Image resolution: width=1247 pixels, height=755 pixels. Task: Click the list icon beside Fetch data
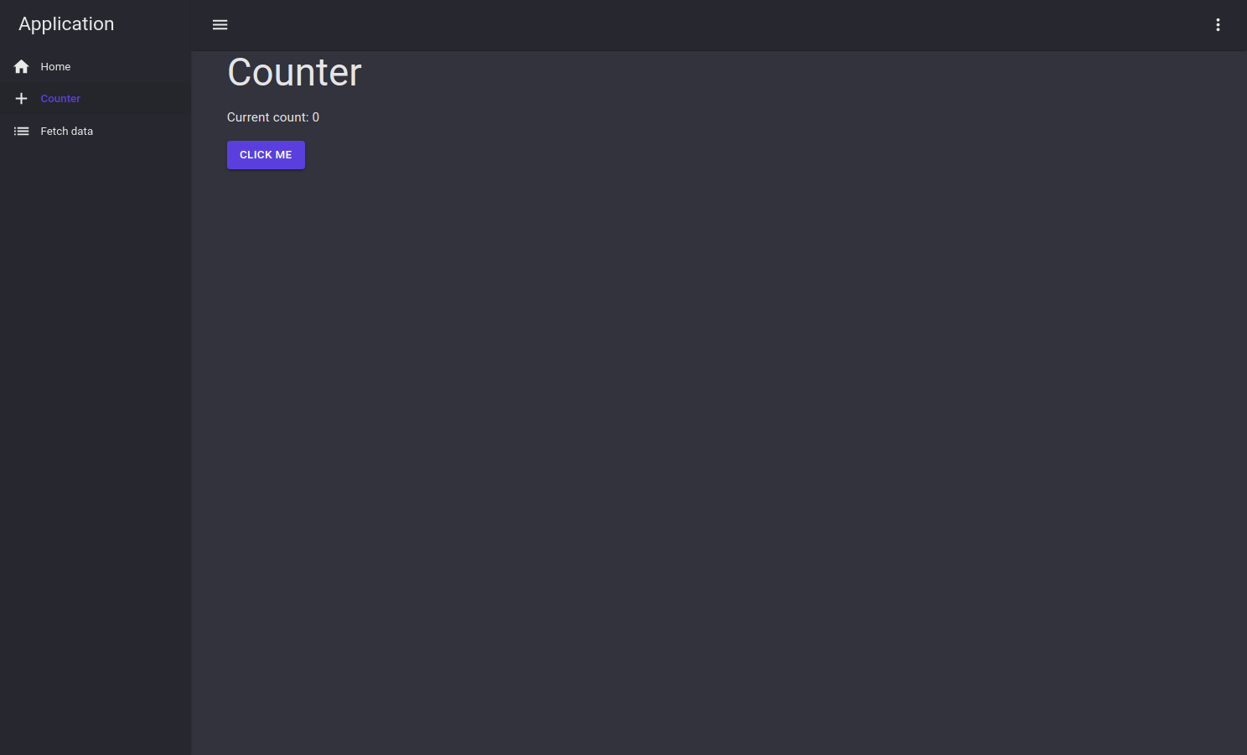tap(21, 131)
